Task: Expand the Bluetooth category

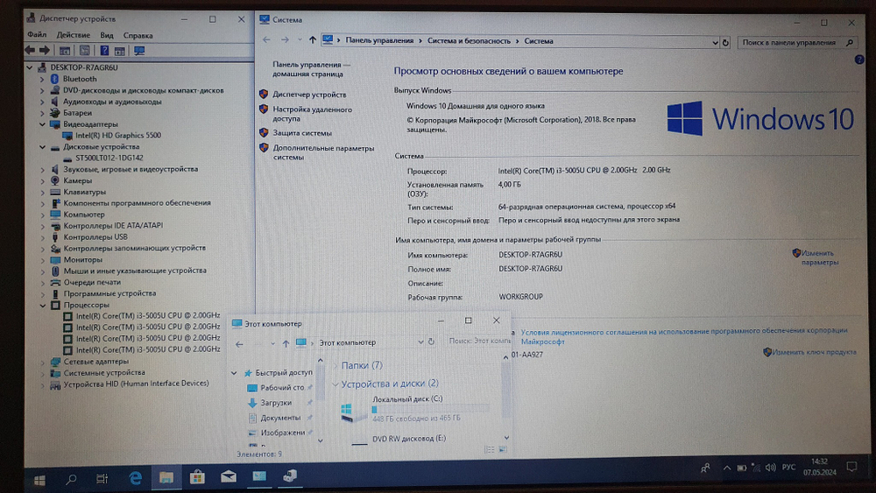Action: (x=42, y=80)
